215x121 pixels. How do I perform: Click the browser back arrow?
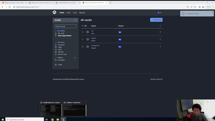tap(2, 7)
